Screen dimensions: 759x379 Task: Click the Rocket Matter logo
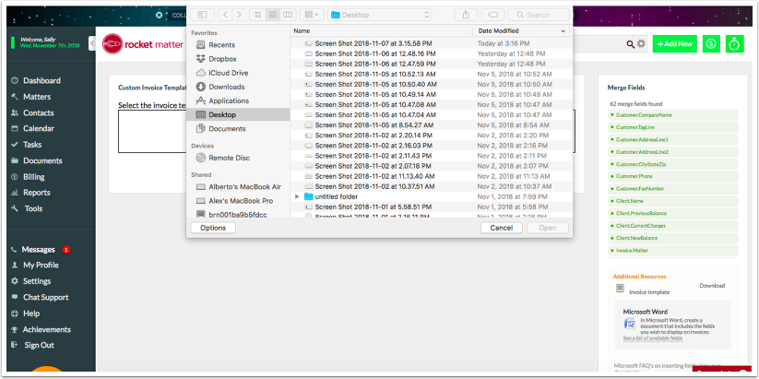(143, 44)
